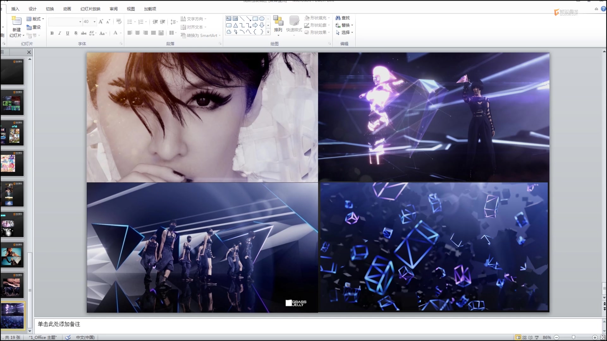
Task: Select the Oval shape
Action: [x=262, y=19]
